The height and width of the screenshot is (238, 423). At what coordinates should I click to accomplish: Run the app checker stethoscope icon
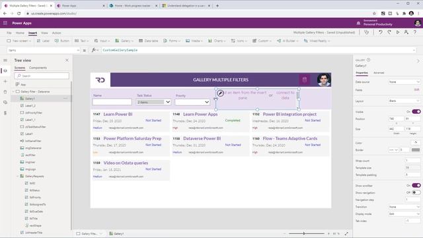click(x=366, y=32)
